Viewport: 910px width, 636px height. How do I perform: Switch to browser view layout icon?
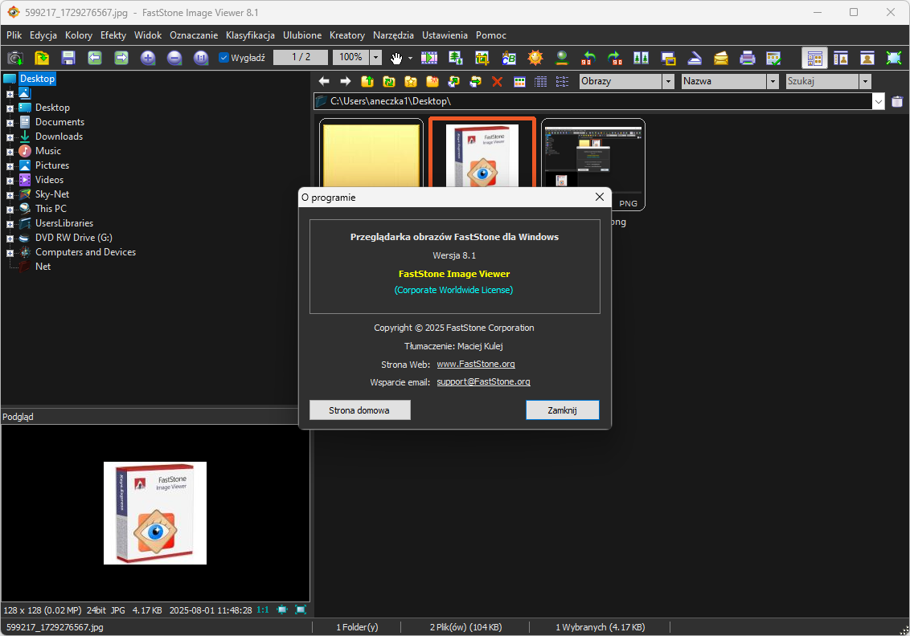815,58
